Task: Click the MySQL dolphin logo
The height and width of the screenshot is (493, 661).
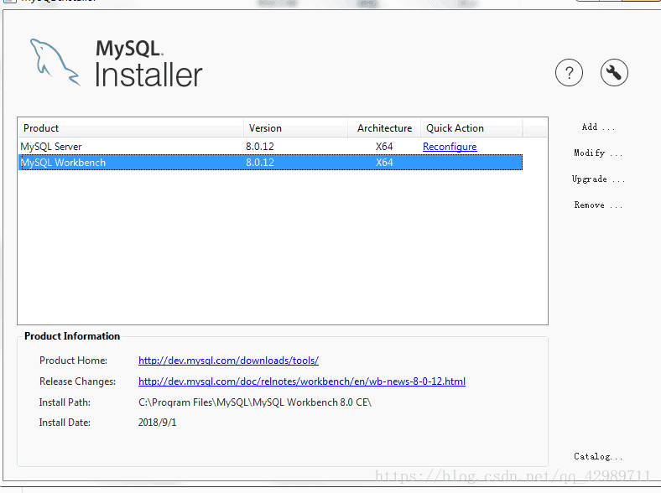Action: 55,62
